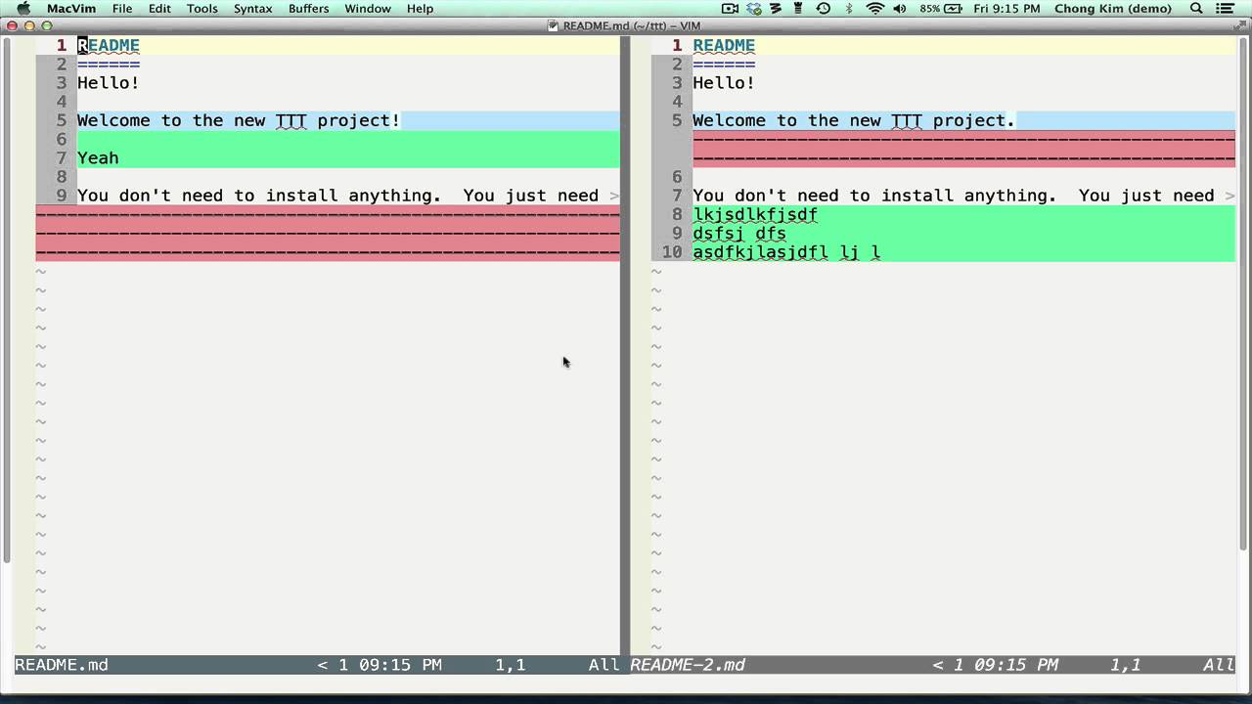1252x704 pixels.
Task: Click the 'asdfkjlasjdfl lj l' line
Action: 786,252
